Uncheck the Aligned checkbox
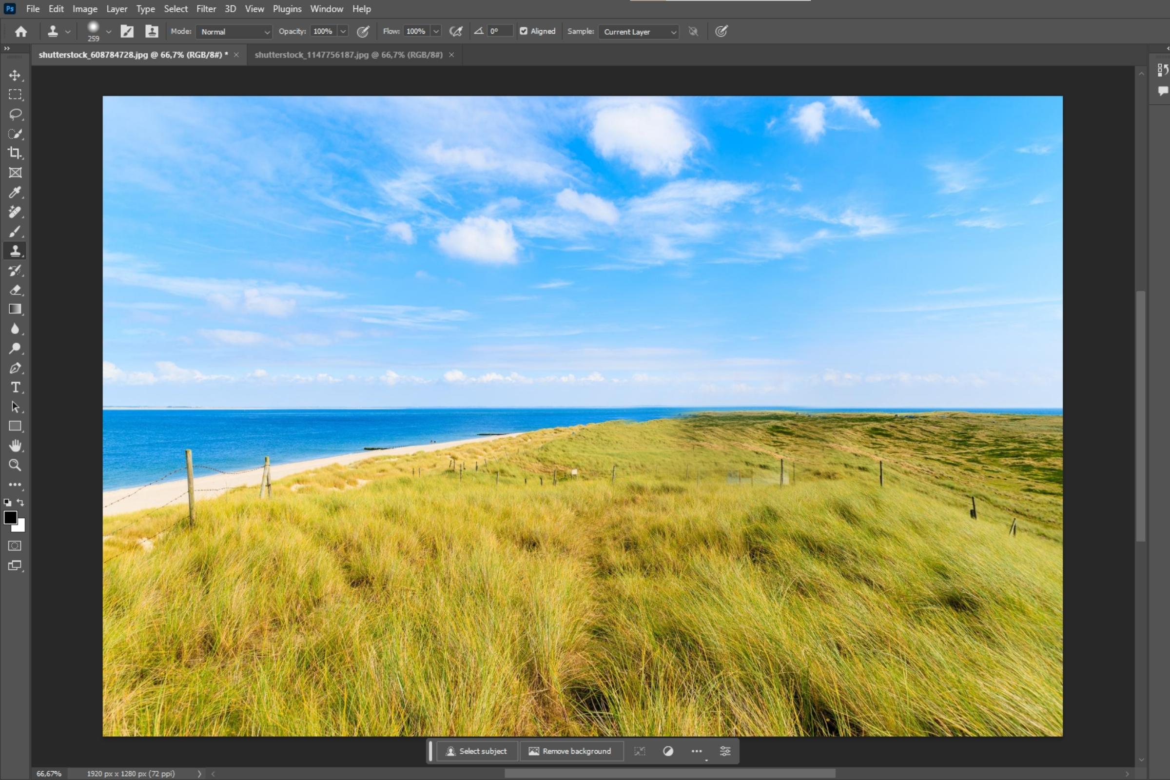The width and height of the screenshot is (1170, 780). pos(523,31)
